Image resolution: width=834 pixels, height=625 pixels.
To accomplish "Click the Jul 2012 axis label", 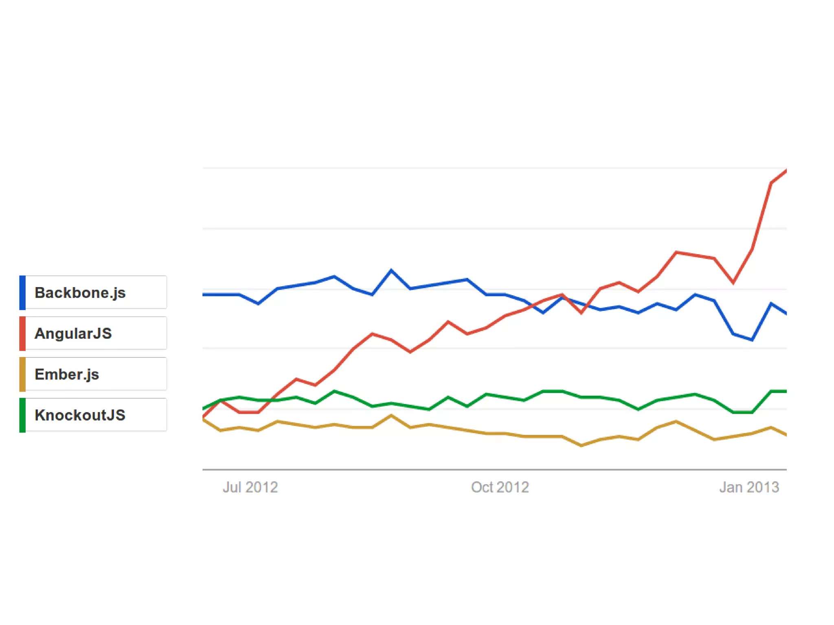I will (250, 487).
